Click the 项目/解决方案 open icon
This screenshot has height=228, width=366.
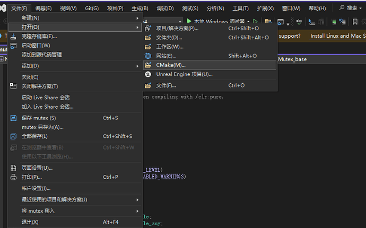point(148,29)
